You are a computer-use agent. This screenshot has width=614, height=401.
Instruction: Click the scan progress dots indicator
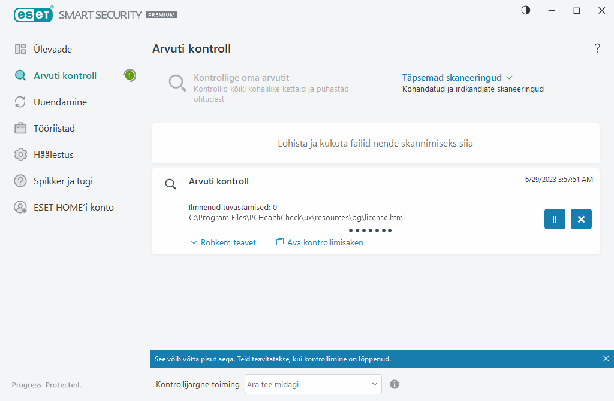coord(370,230)
